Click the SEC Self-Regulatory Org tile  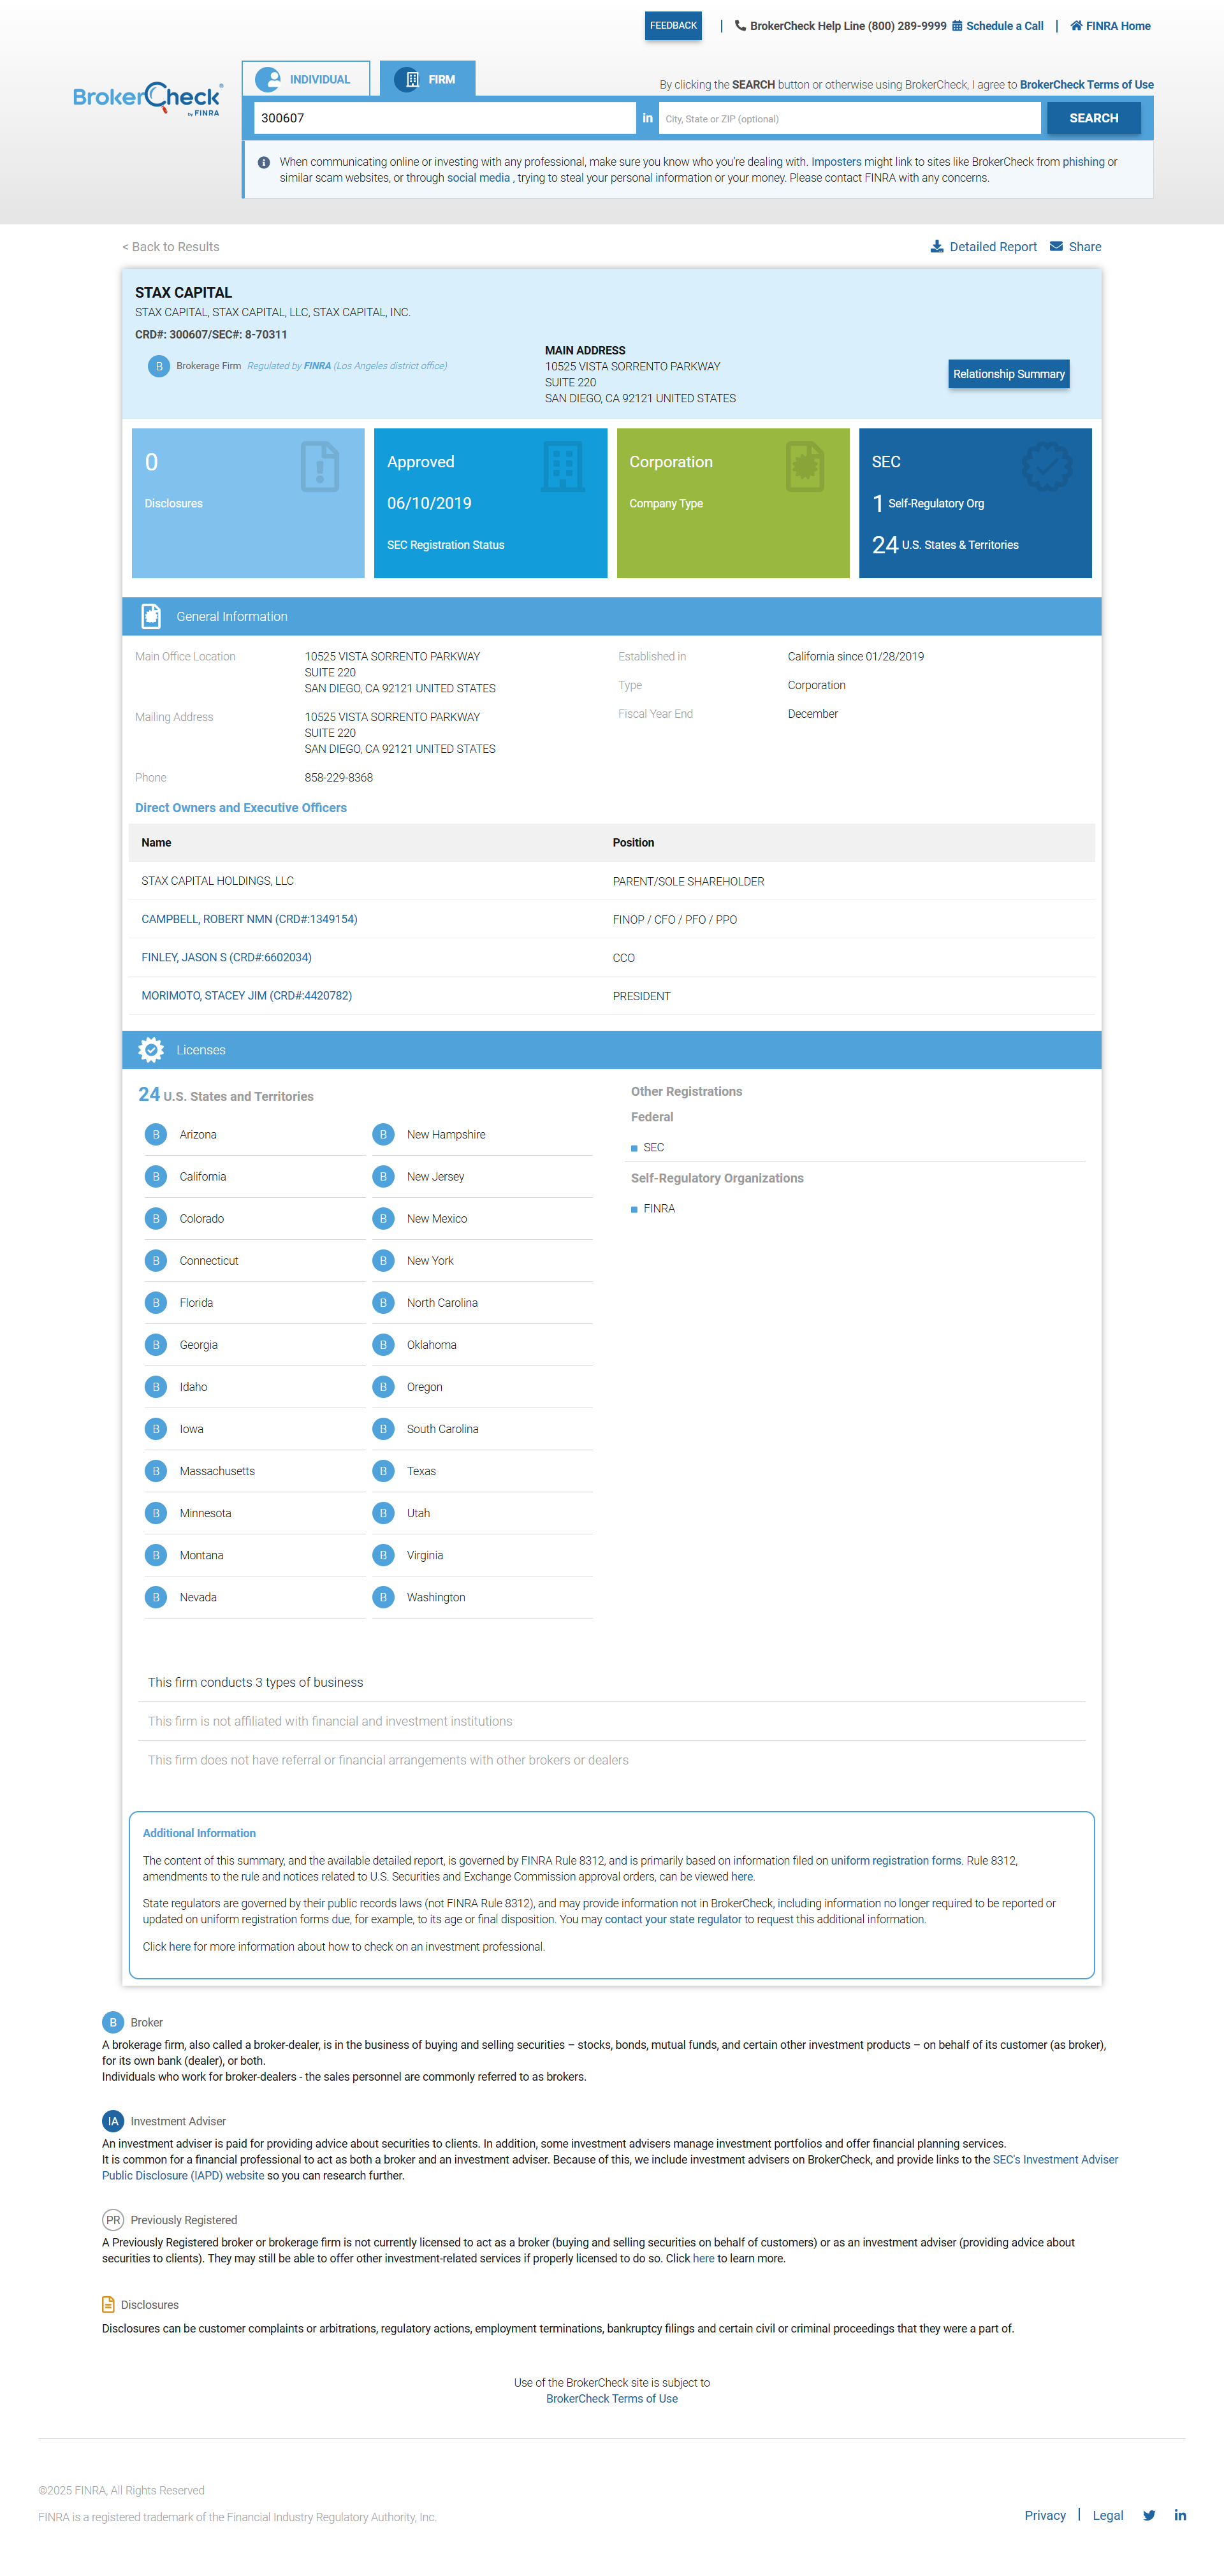coord(975,503)
